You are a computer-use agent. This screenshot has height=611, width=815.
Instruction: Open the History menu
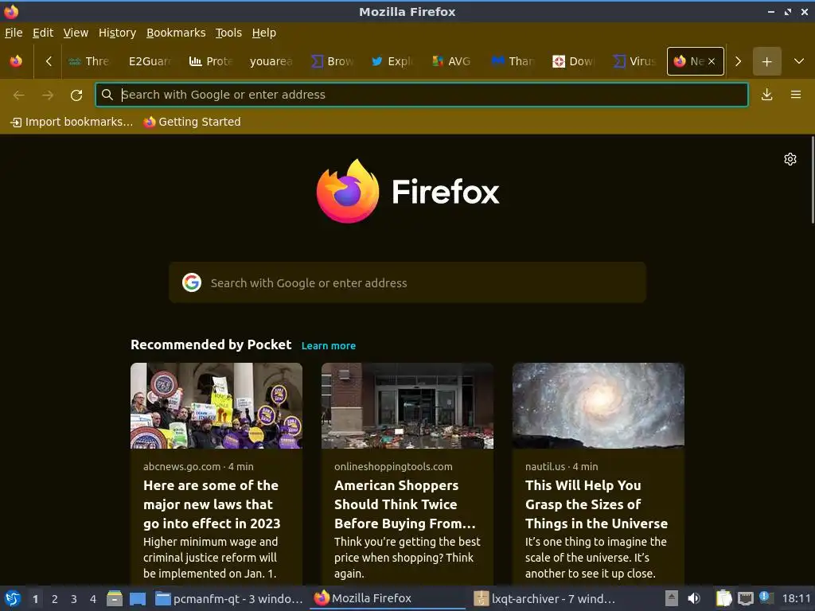pyautogui.click(x=118, y=33)
